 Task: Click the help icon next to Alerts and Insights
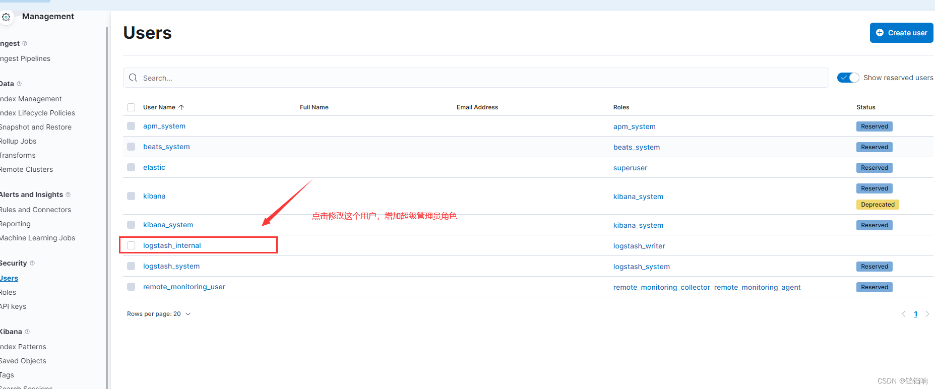pos(68,194)
